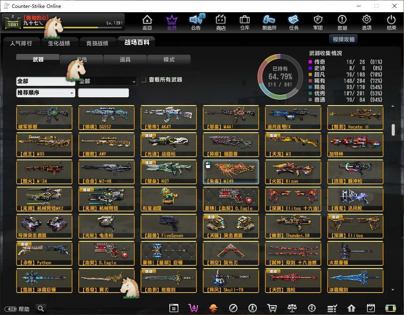The height and width of the screenshot is (315, 404).
Task: Expand the first 全部 category dropdown
Action: [45, 81]
